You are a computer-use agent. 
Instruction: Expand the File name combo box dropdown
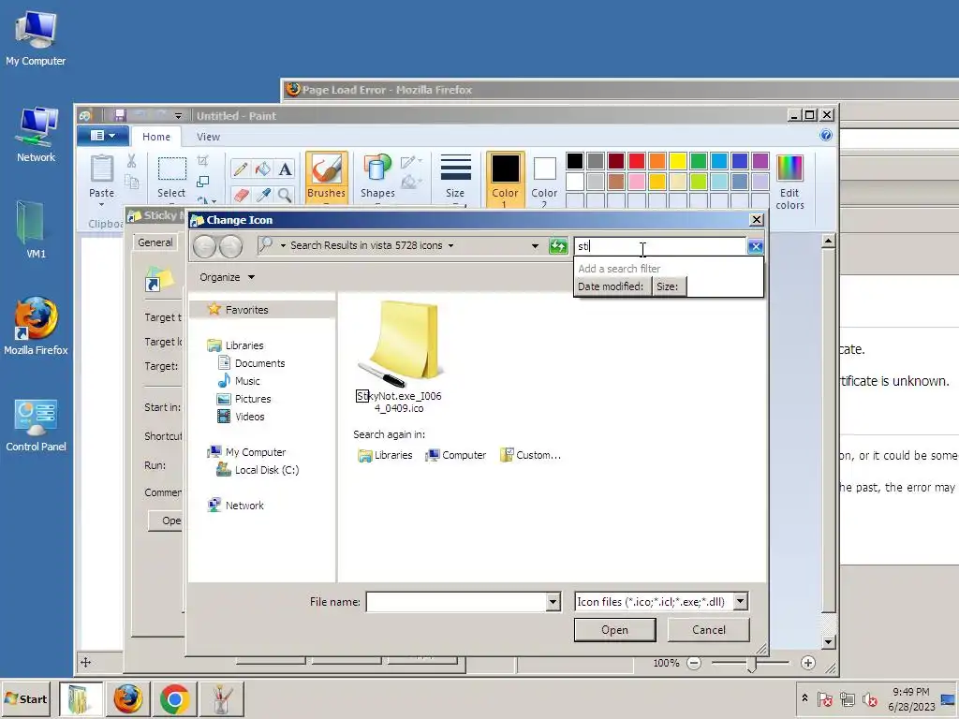tap(553, 602)
